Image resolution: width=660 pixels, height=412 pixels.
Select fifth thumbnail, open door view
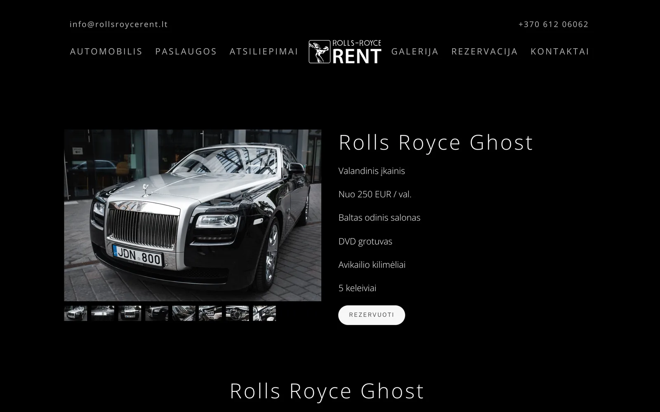[x=184, y=314]
